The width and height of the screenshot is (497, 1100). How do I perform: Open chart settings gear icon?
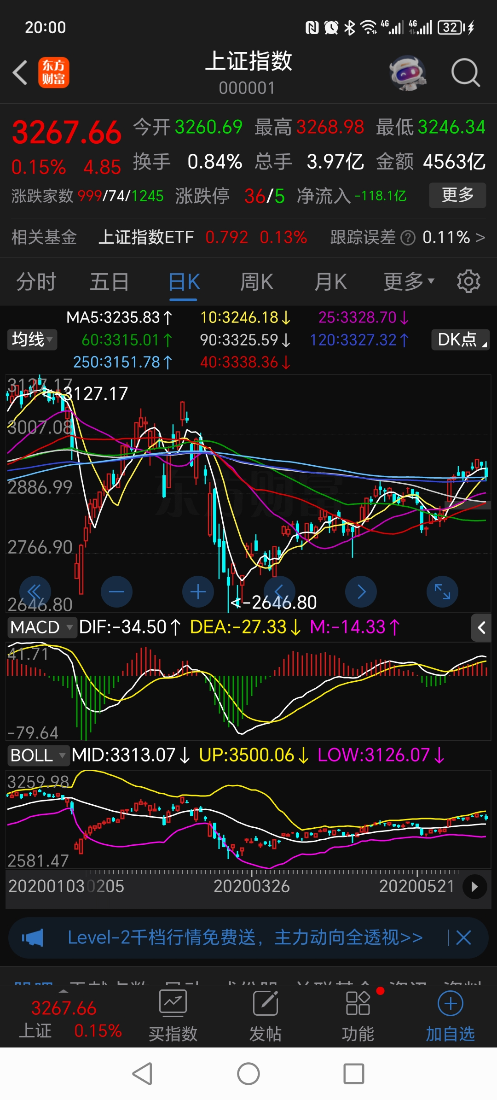[x=468, y=281]
